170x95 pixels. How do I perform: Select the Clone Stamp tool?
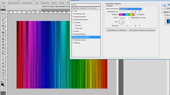coord(3,39)
